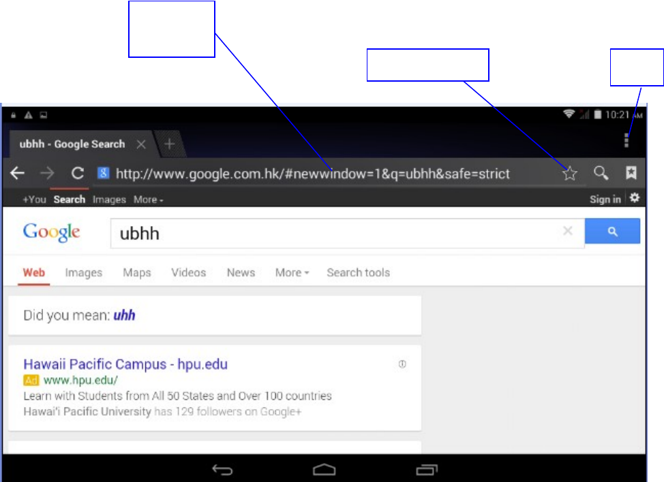The image size is (664, 482).
Task: Open a new tab with plus button
Action: click(169, 144)
